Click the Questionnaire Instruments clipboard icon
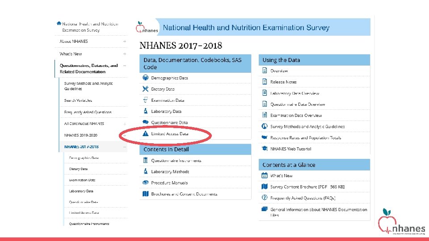Viewport: 429px width, 241px height. tap(146, 160)
